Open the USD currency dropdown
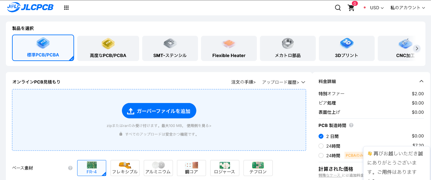Image resolution: width=431 pixels, height=180 pixels. (377, 8)
